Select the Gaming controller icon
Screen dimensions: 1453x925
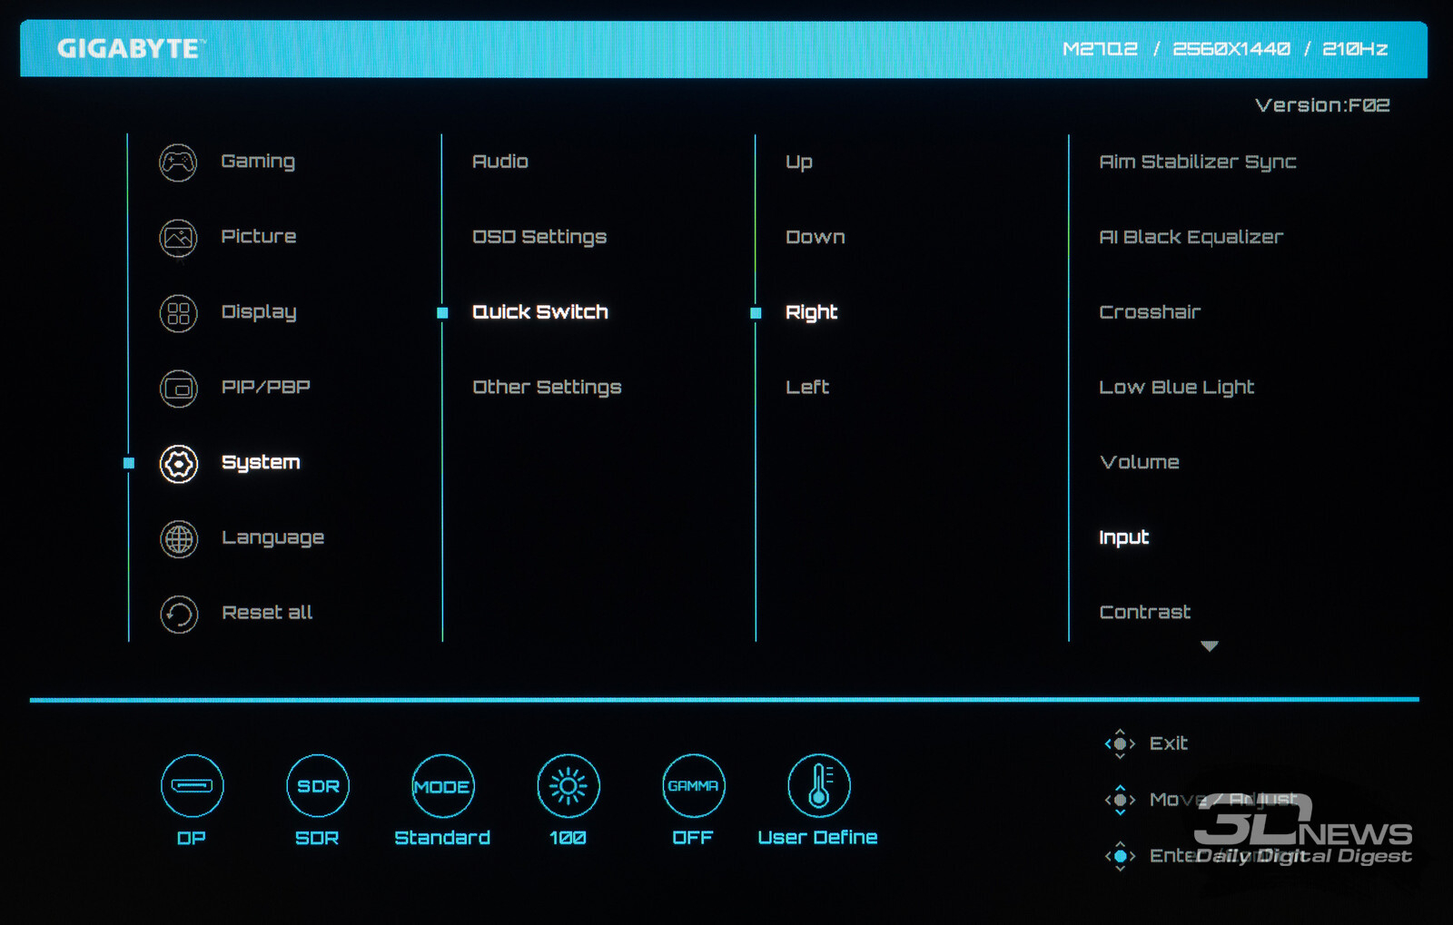pos(178,162)
